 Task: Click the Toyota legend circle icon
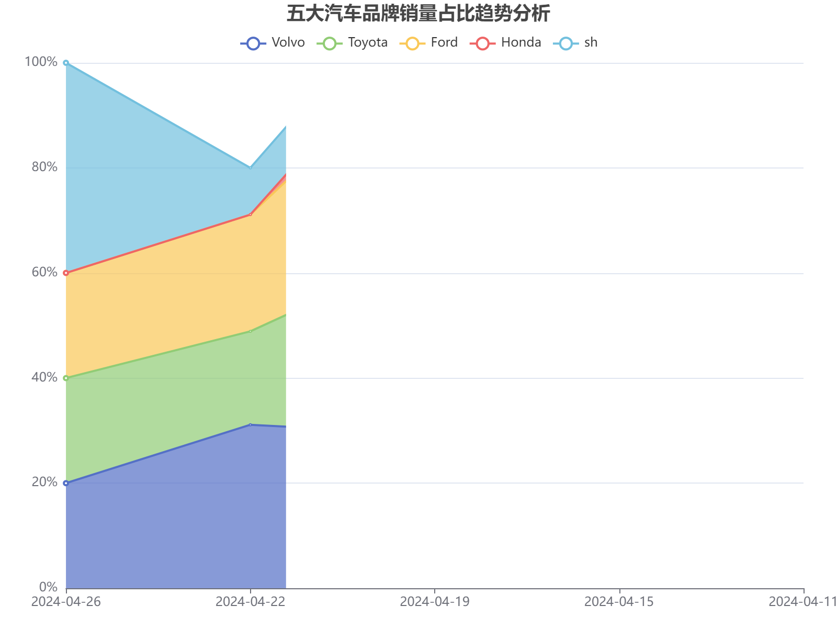tap(331, 42)
